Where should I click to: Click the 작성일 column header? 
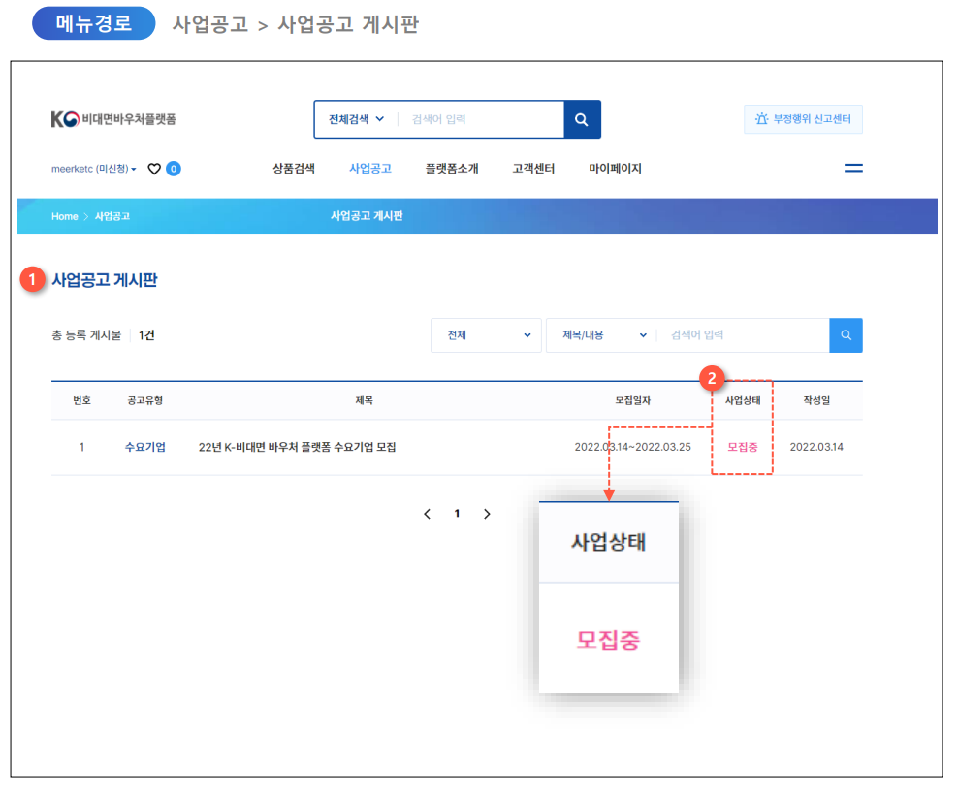click(x=816, y=401)
